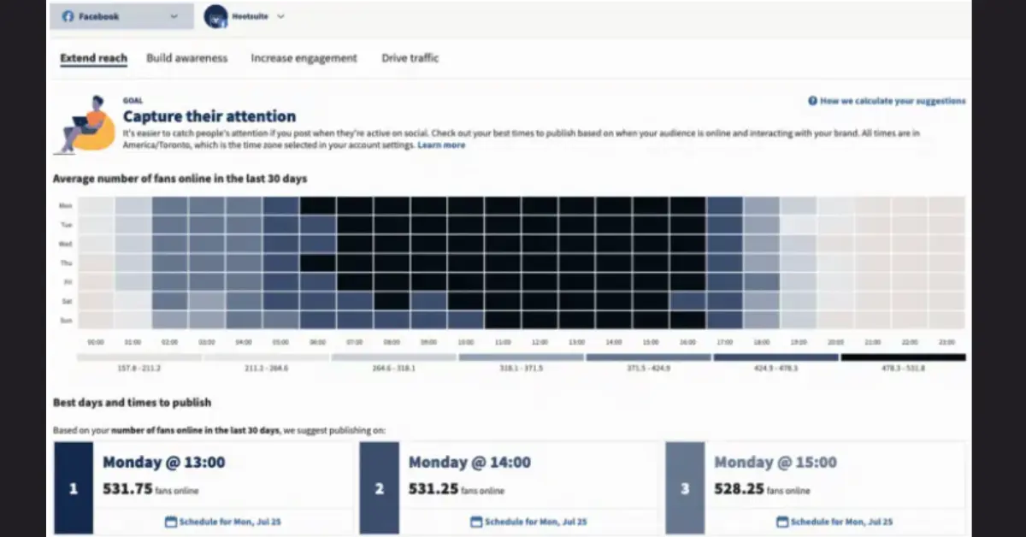The width and height of the screenshot is (1026, 537).
Task: Click the Wednesday 21:00 heatmap cell
Action: tap(873, 244)
